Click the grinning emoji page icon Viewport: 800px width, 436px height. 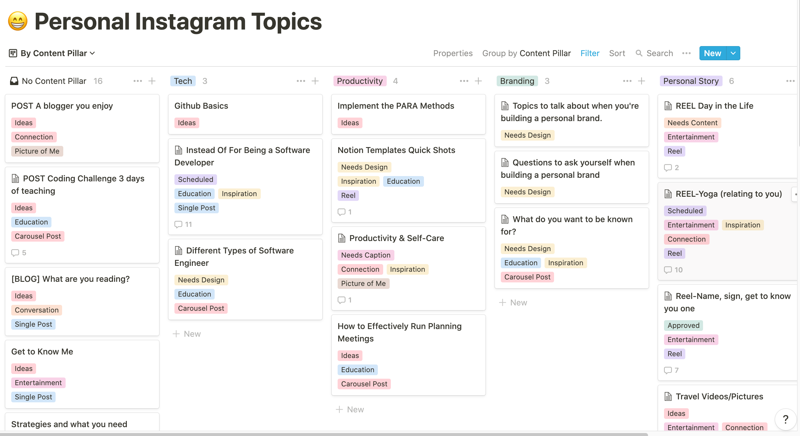coord(18,21)
